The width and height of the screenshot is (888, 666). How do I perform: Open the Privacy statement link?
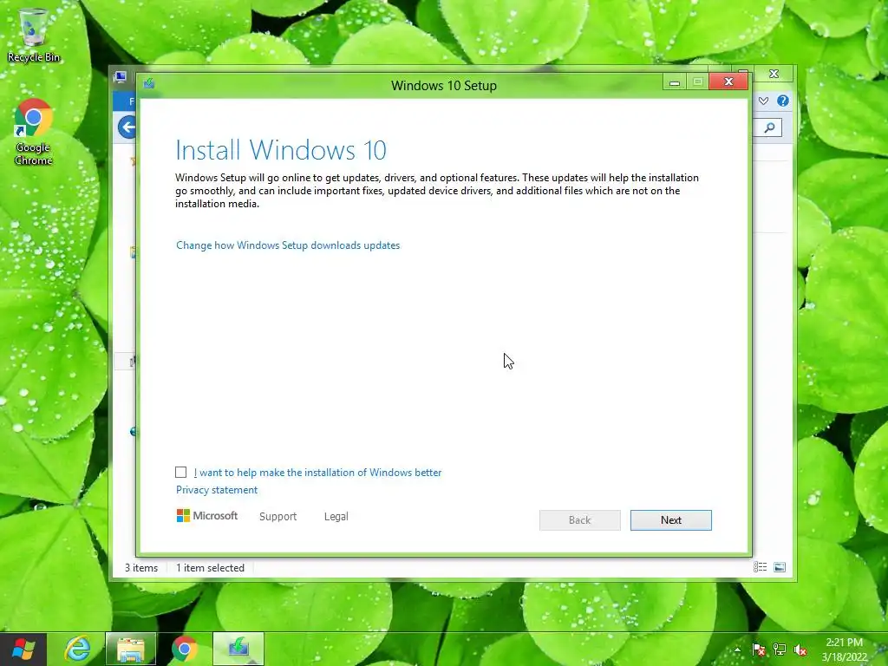pos(217,490)
